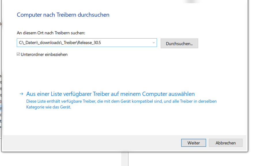The height and width of the screenshot is (166, 254).
Task: Click the heading Computer nach Treibern durchsuchen
Action: [x=63, y=15]
